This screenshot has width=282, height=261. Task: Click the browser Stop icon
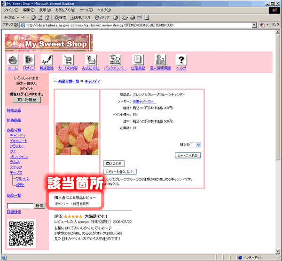[x=33, y=17]
